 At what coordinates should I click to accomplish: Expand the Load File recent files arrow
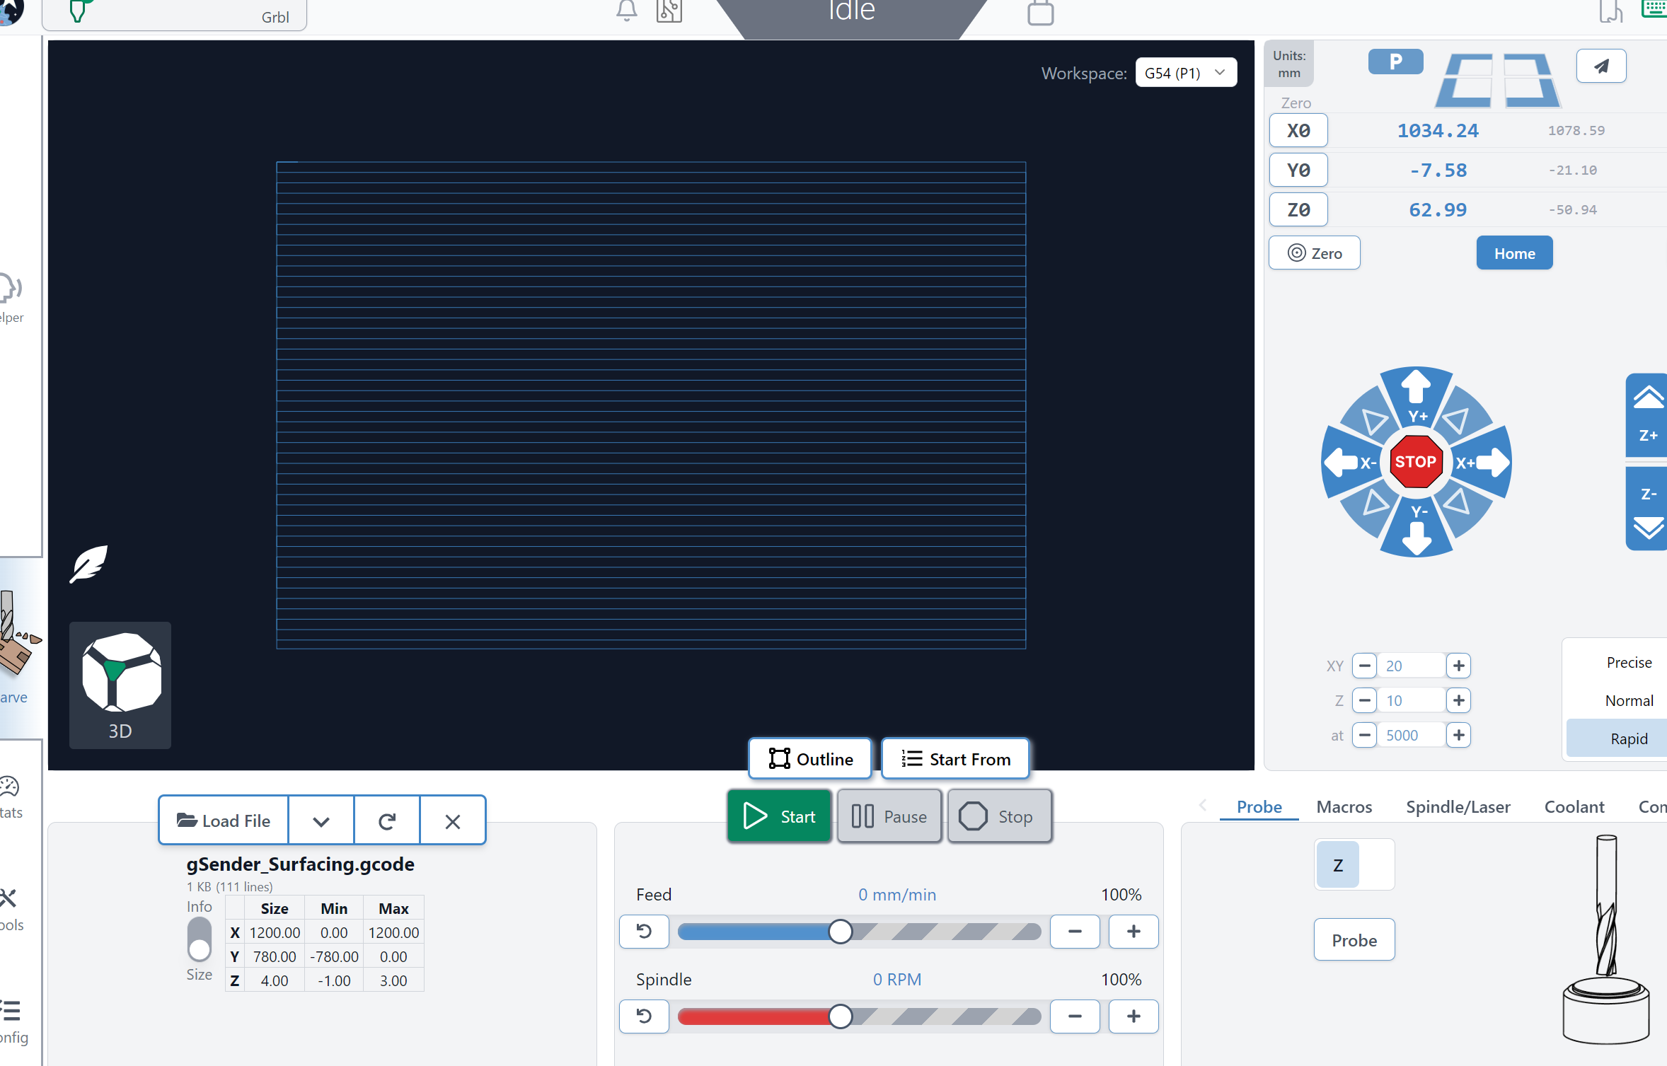[x=321, y=821]
